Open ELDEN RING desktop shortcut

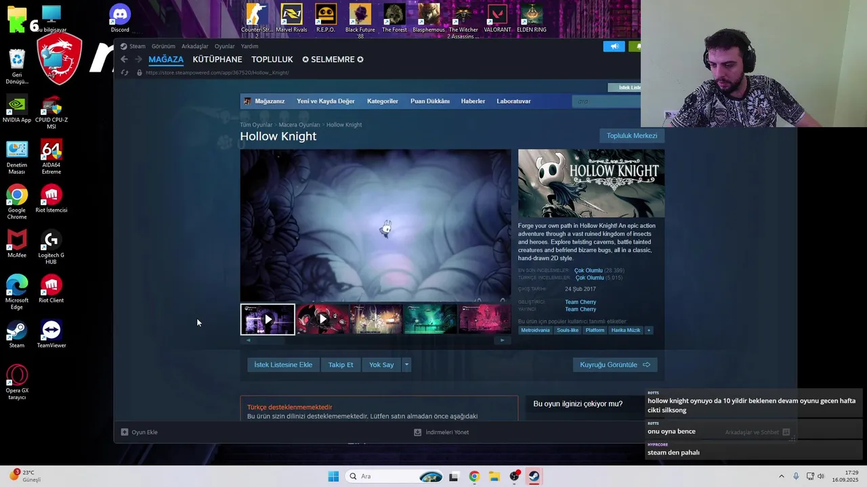(532, 18)
